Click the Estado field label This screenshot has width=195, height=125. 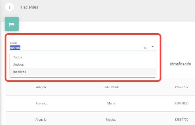(x=14, y=43)
